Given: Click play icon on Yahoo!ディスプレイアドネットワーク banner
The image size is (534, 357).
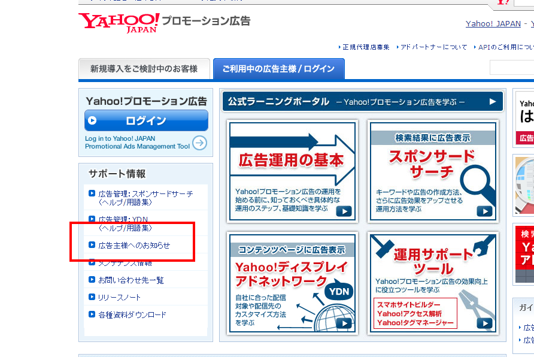Looking at the screenshot, I should pos(344,323).
